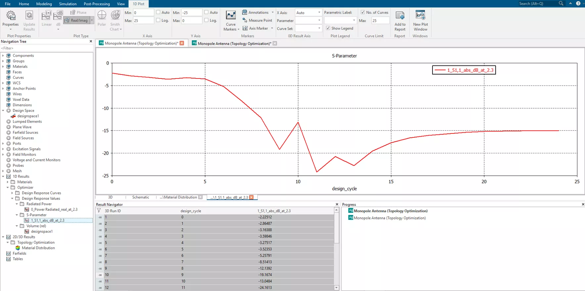Disable the Show Legend checkbox

pos(328,28)
